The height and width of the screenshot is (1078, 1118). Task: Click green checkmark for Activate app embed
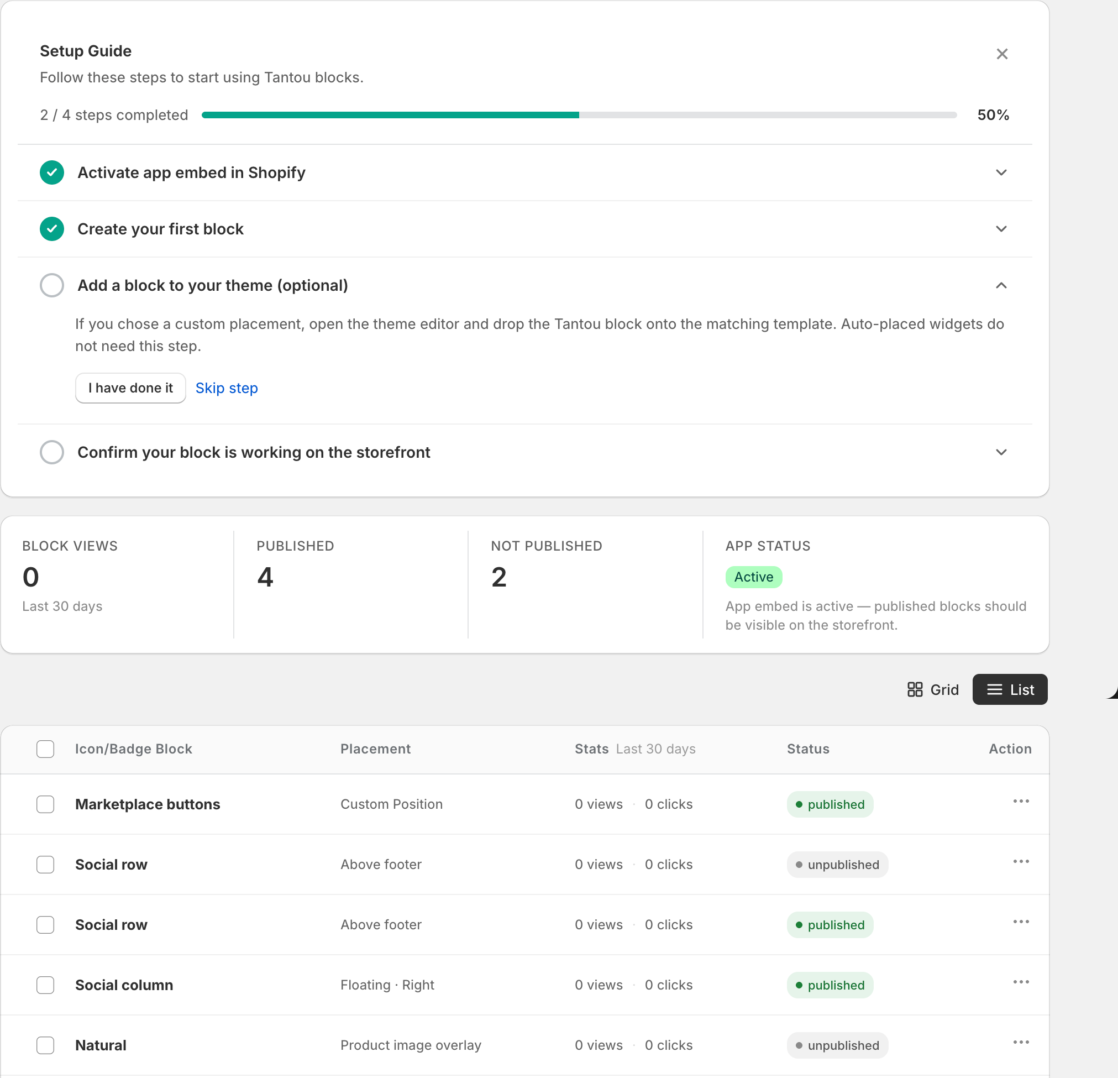(x=52, y=172)
